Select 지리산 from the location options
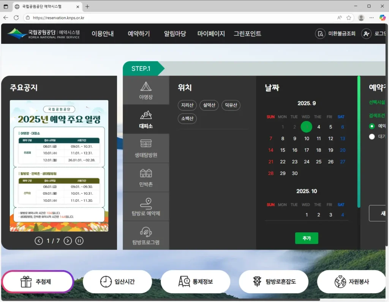The image size is (389, 302). tap(187, 105)
